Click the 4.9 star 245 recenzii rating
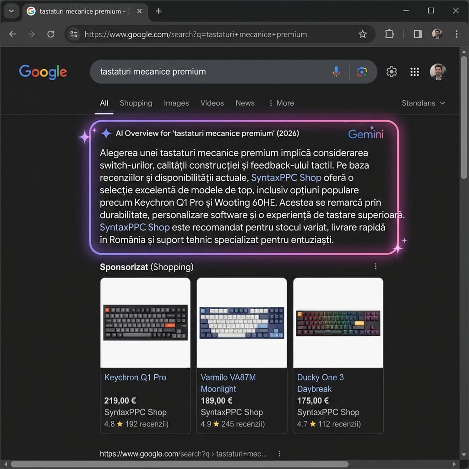 [x=232, y=424]
